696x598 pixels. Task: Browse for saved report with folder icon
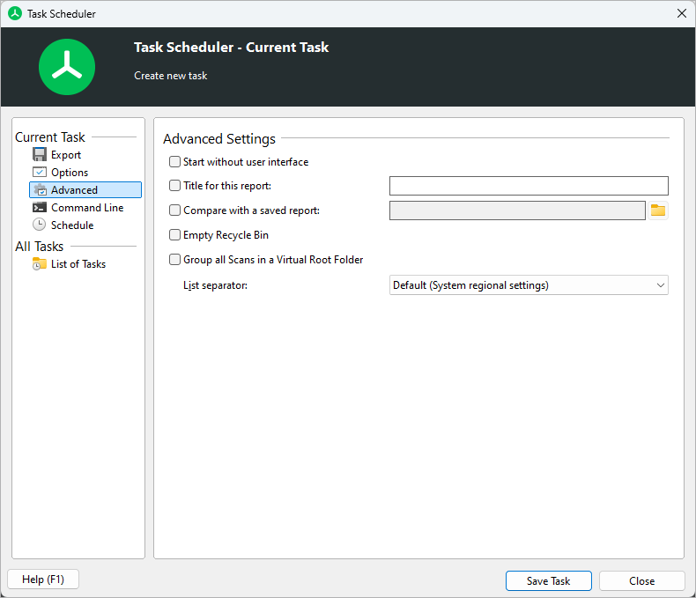(x=658, y=210)
